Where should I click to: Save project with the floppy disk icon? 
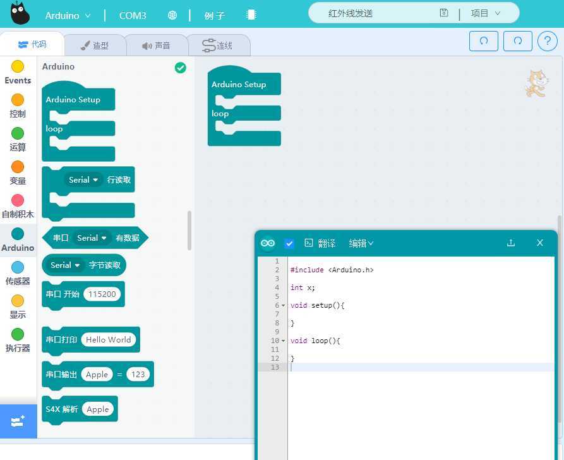[444, 13]
